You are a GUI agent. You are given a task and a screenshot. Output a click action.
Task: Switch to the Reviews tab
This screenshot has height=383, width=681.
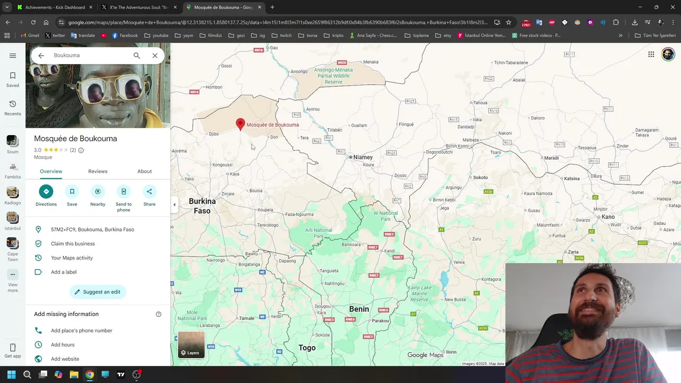click(x=98, y=171)
